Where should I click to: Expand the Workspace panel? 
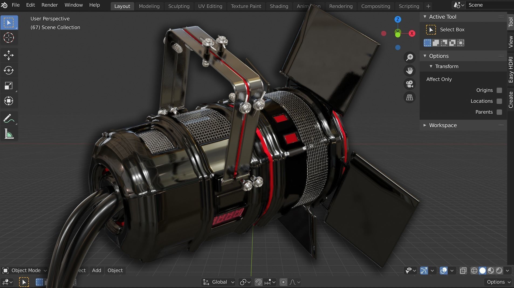point(425,125)
